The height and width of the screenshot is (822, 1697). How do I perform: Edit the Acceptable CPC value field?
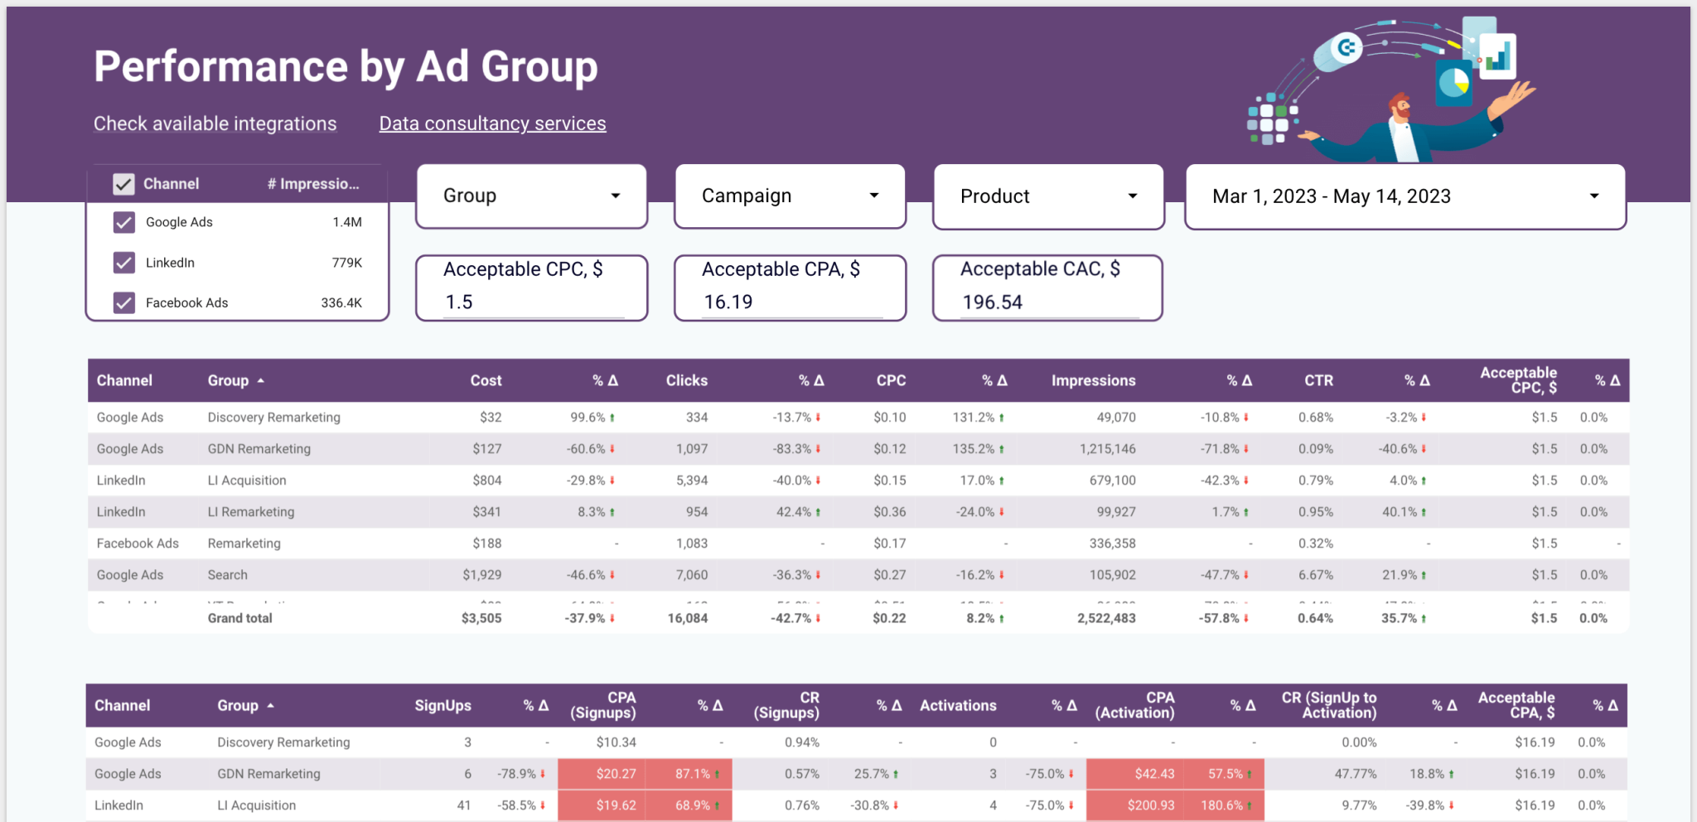tap(530, 302)
